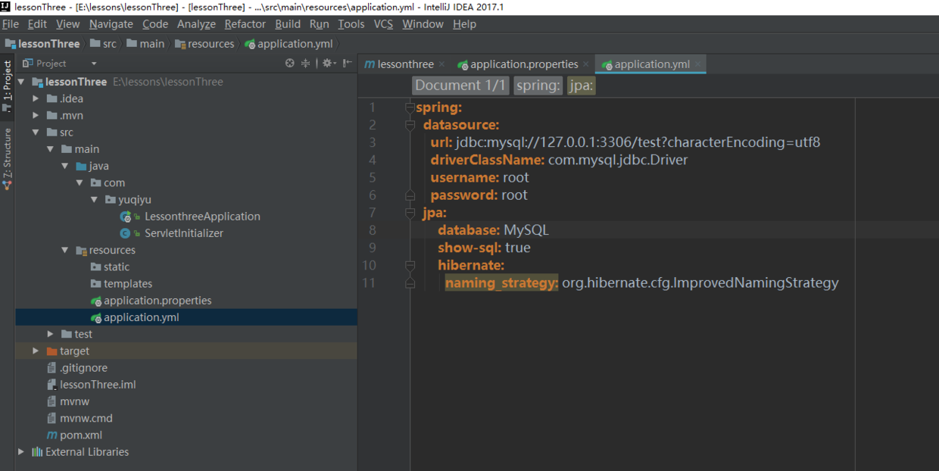
Task: Expand the target folder
Action: pyautogui.click(x=36, y=351)
